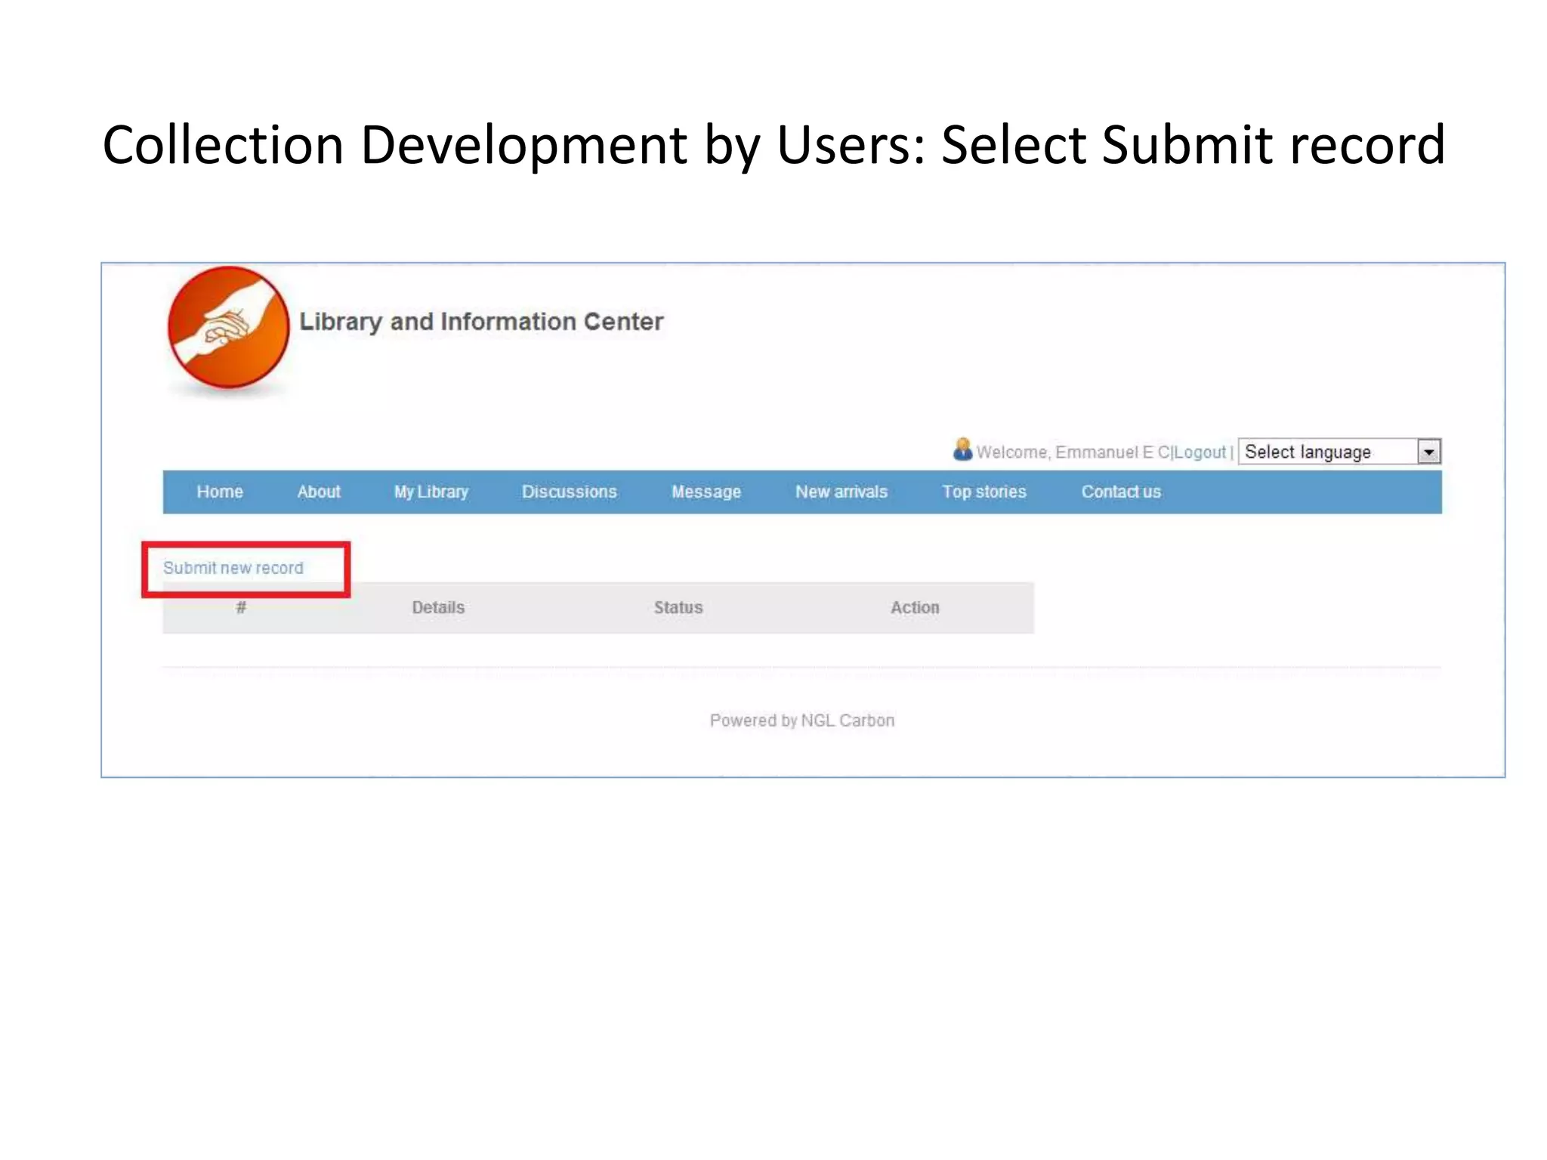Screen dimensions: 1547x1160
Task: Click the Logout link
Action: (x=1200, y=452)
